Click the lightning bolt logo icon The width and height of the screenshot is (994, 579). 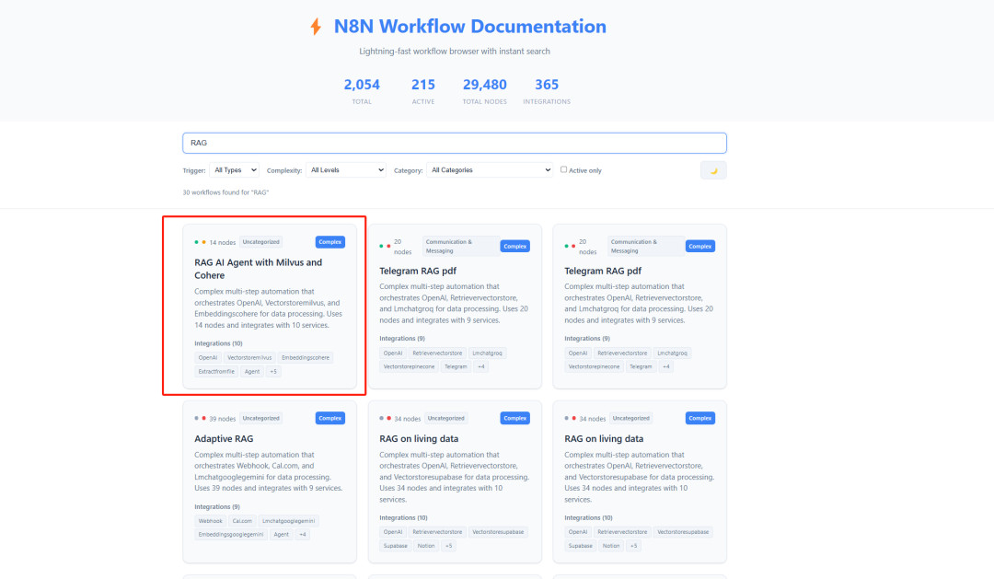[316, 27]
